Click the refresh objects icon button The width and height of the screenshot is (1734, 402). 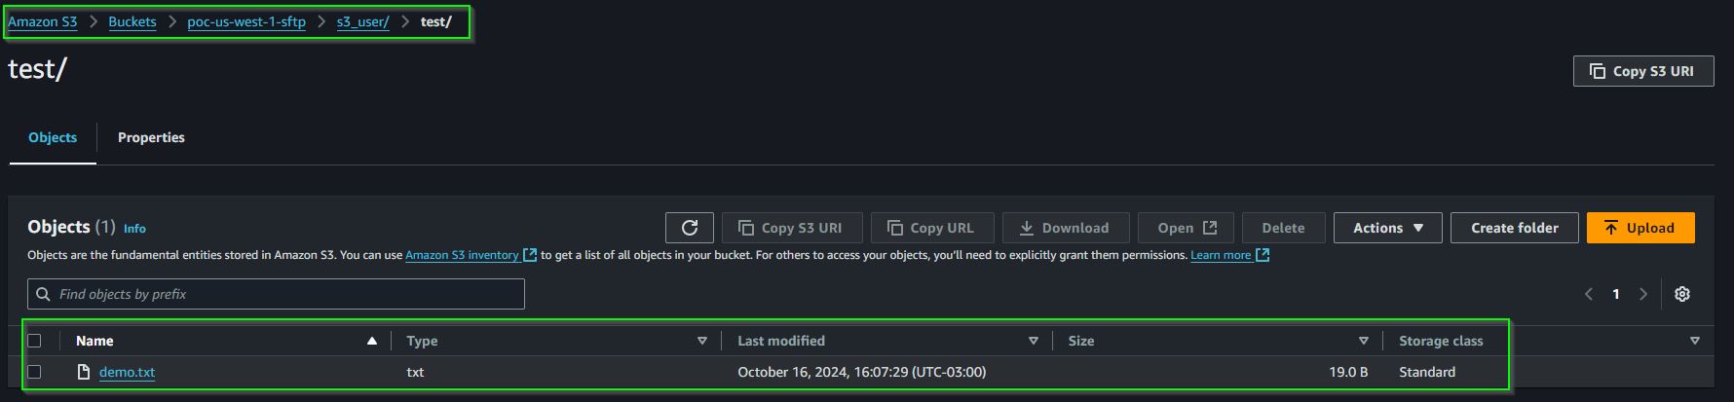point(690,228)
